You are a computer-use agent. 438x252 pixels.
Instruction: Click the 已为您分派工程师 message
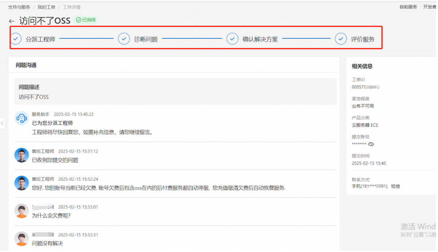point(53,123)
